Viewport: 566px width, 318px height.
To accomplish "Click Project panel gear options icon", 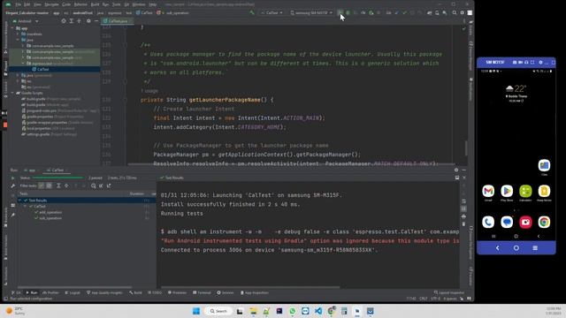I will (x=88, y=21).
